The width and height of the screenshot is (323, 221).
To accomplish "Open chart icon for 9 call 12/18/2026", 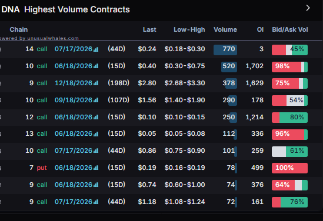I will click(96, 83).
